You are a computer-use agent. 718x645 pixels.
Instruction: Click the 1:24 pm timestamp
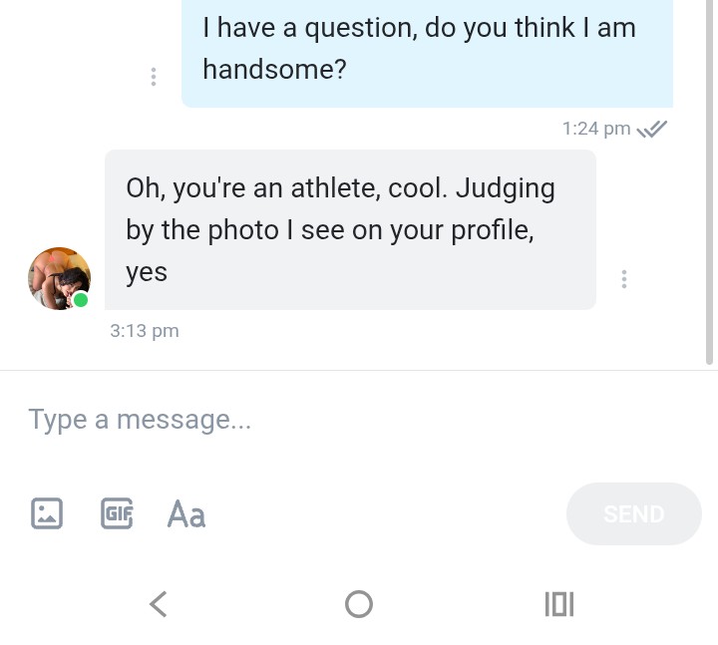click(x=596, y=129)
